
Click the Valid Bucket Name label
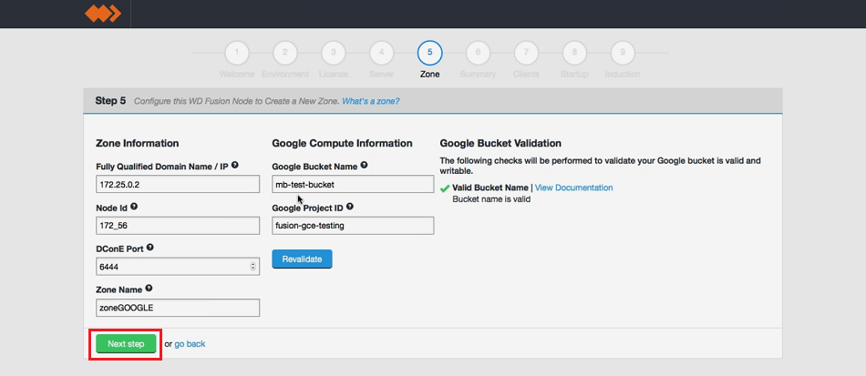(x=490, y=188)
